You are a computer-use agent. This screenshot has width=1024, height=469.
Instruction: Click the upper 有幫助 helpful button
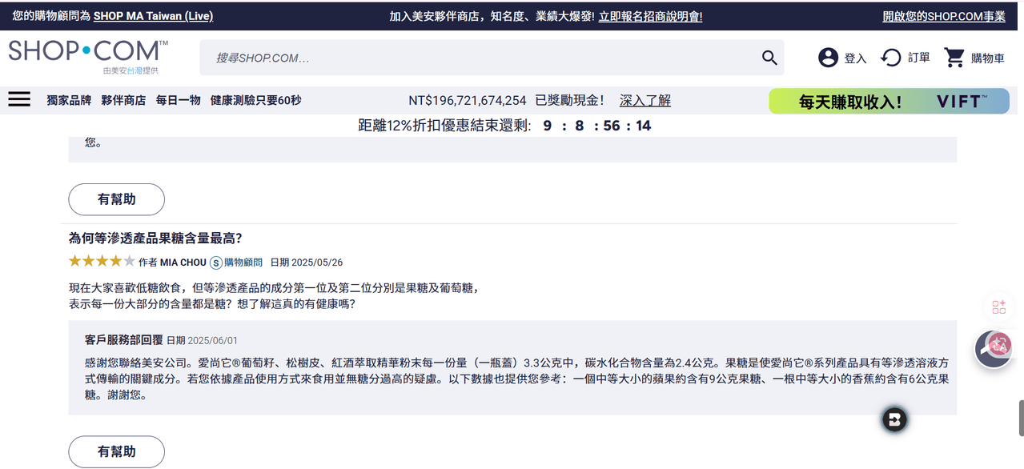[117, 199]
